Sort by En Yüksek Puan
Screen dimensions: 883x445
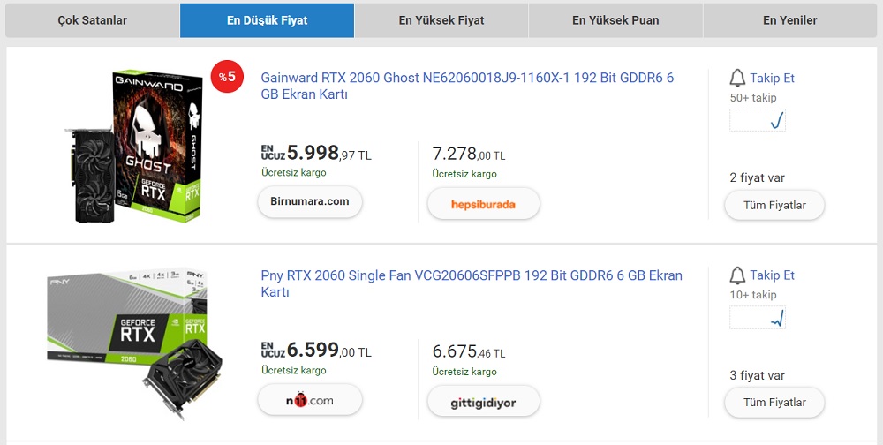point(615,20)
